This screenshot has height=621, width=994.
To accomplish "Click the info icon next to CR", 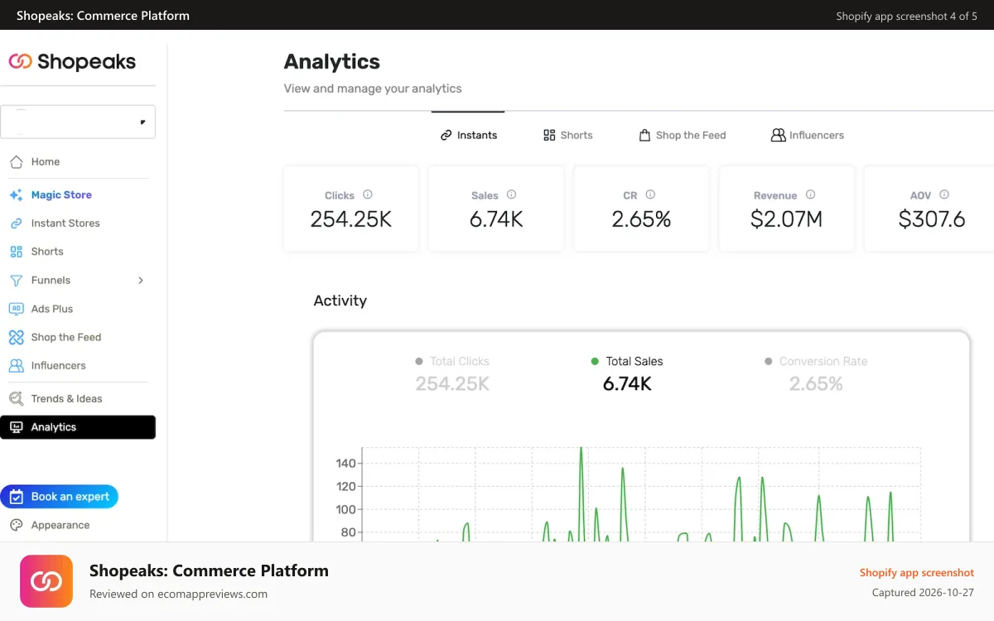I will point(650,195).
